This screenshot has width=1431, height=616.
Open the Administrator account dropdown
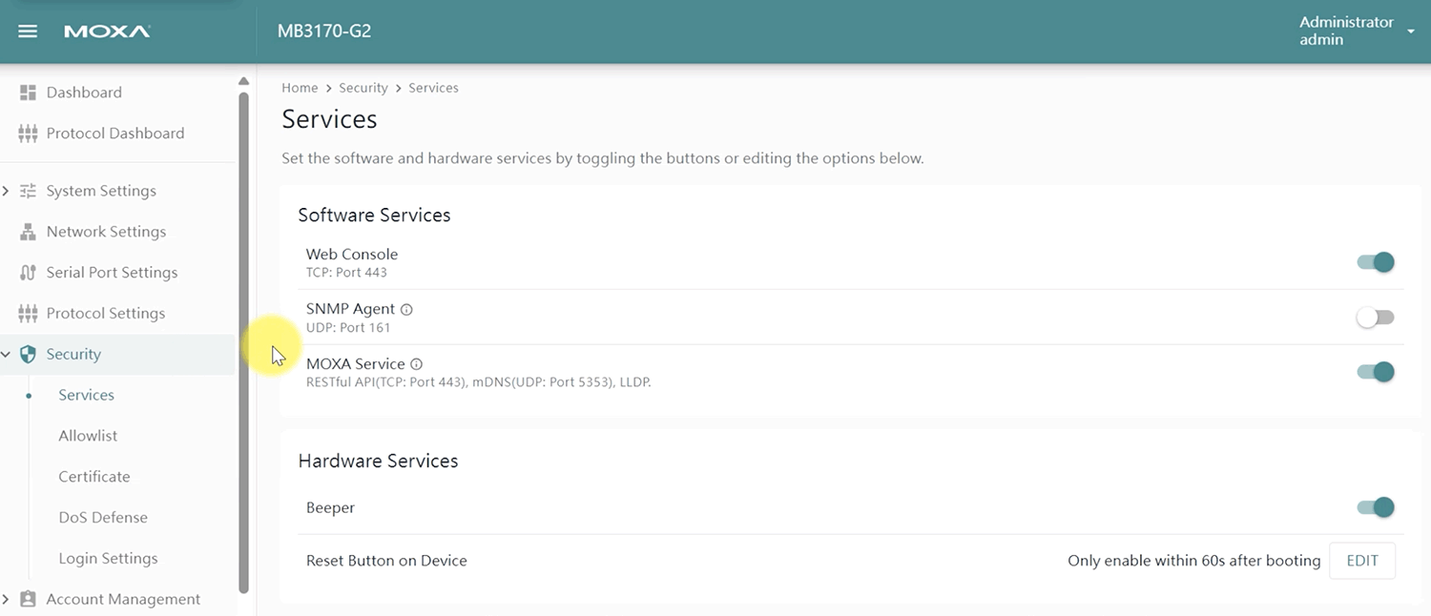point(1410,31)
